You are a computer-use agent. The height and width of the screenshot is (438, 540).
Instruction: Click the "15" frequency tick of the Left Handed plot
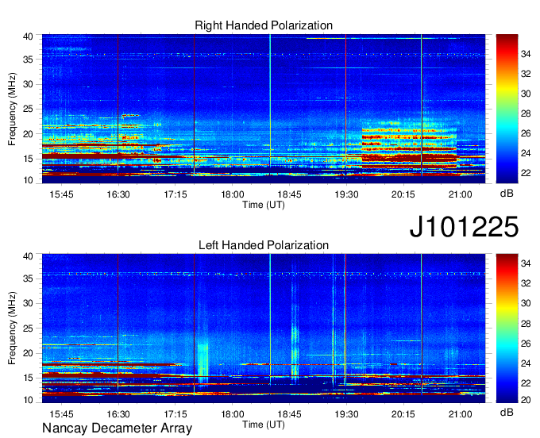tap(28, 378)
